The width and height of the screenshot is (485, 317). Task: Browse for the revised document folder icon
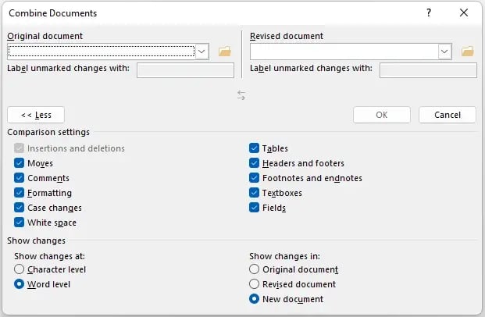pos(468,52)
